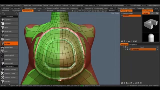Adjust Привязка к зеркалу 40% value
The image size is (160, 90).
tap(156, 8)
